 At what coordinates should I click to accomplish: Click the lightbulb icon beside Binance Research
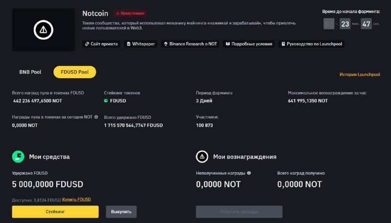tap(166, 44)
